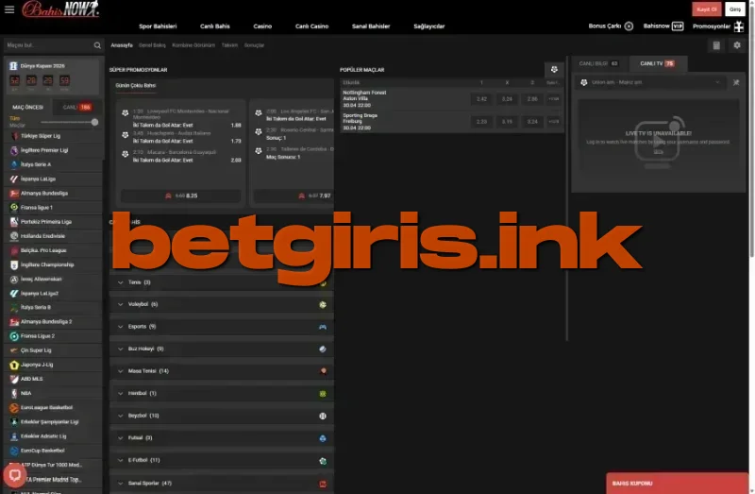Expand the Hentbol (1) section
This screenshot has width=755, height=494.
point(222,393)
